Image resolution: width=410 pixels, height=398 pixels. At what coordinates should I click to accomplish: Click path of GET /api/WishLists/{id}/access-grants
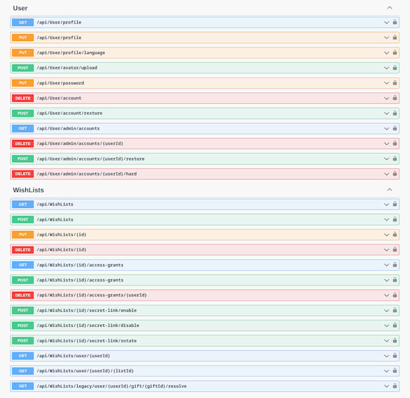pyautogui.click(x=80, y=265)
